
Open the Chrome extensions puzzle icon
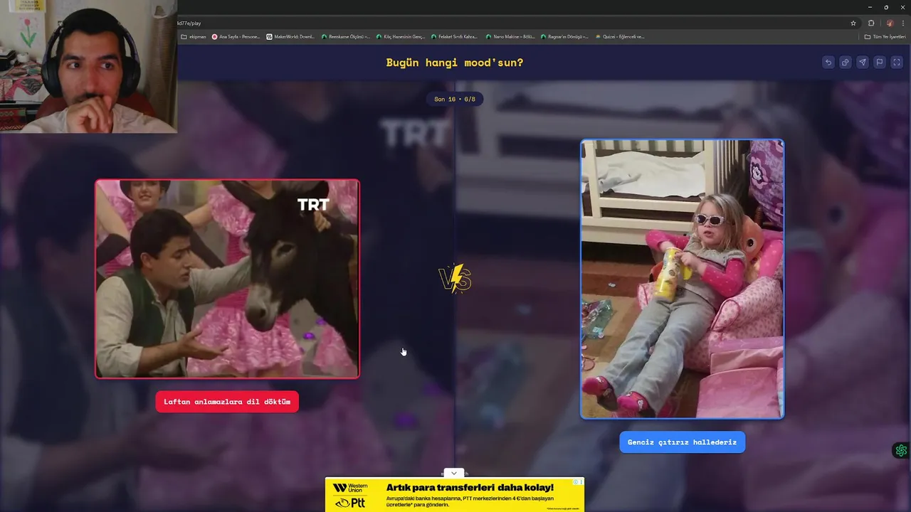tap(871, 23)
